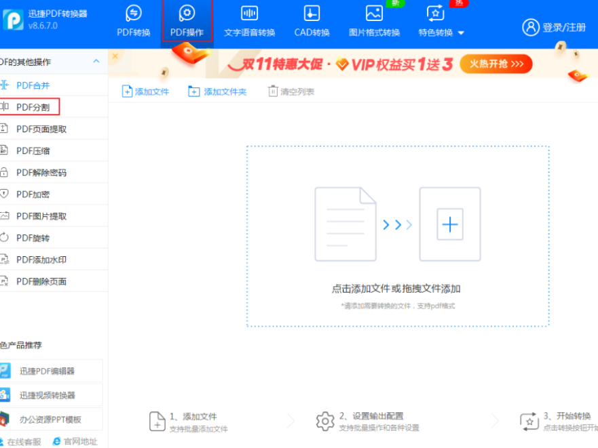The width and height of the screenshot is (598, 448).
Task: Select PDF解除密码 in sidebar
Action: (54, 172)
